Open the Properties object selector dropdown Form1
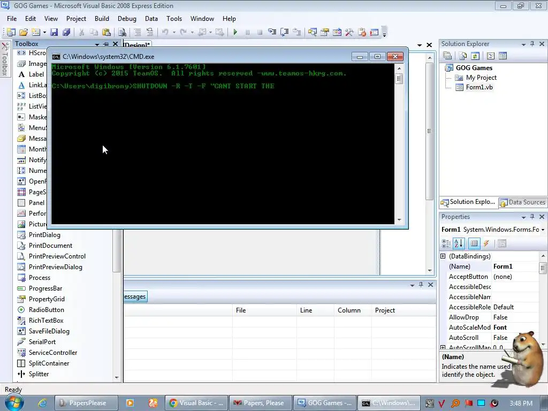This screenshot has width=548, height=411. click(543, 230)
